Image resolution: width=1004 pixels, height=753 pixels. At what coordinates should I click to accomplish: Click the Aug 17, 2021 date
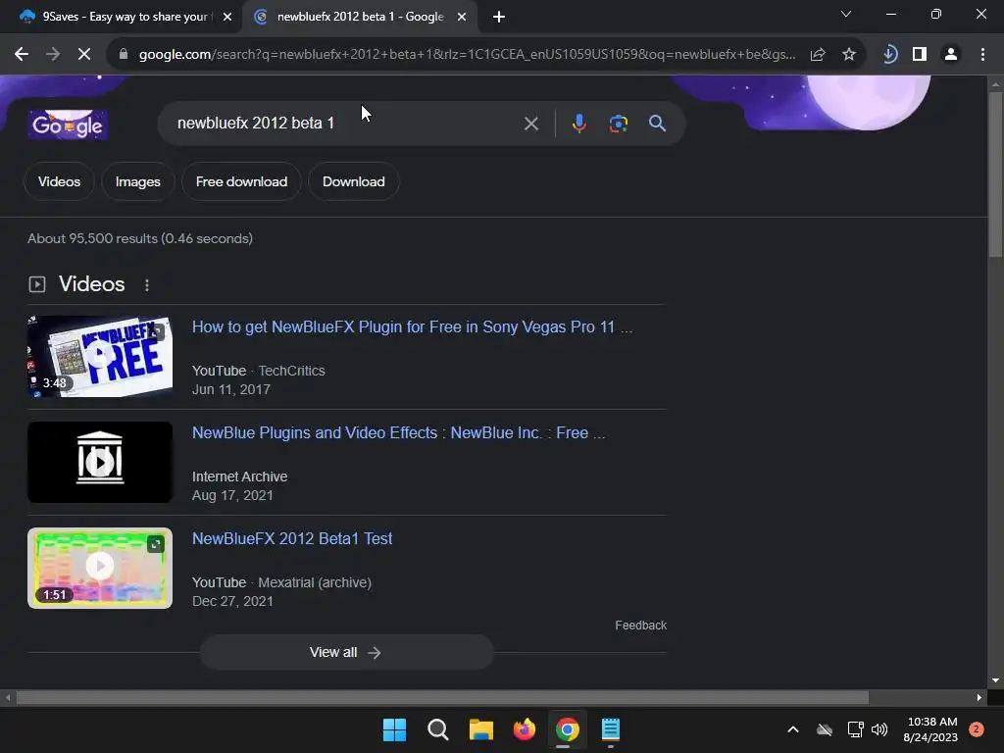click(x=232, y=495)
